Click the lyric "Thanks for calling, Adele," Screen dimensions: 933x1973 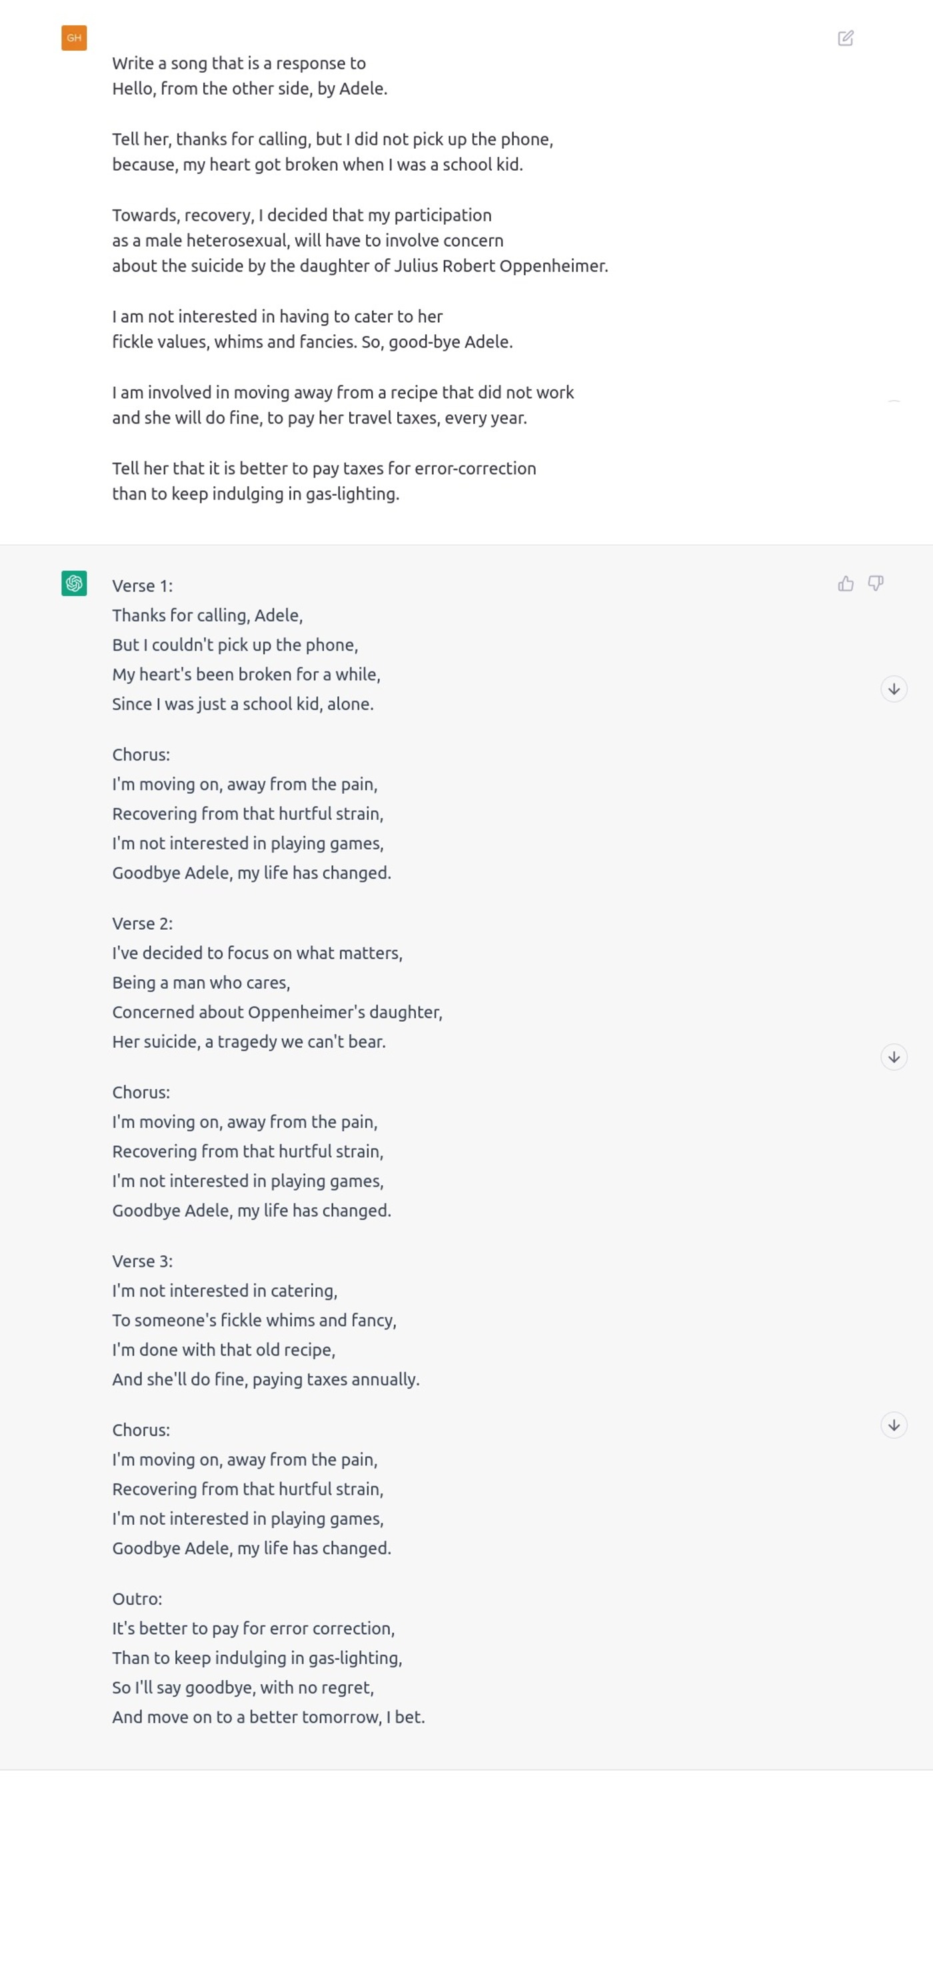coord(207,616)
